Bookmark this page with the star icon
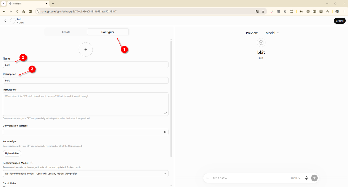Image resolution: width=348 pixels, height=187 pixels. pos(263,11)
